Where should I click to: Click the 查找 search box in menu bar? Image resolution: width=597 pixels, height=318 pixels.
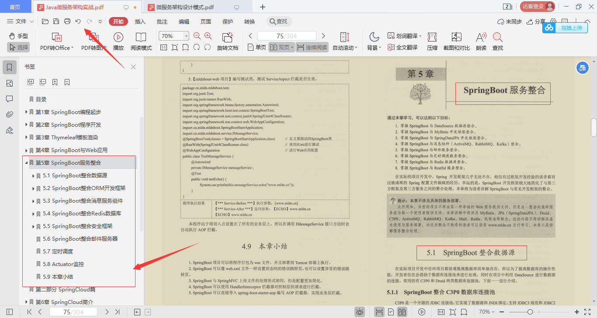pos(280,21)
